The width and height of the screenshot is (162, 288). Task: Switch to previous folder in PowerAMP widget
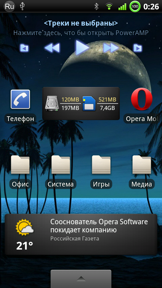[x=24, y=48]
